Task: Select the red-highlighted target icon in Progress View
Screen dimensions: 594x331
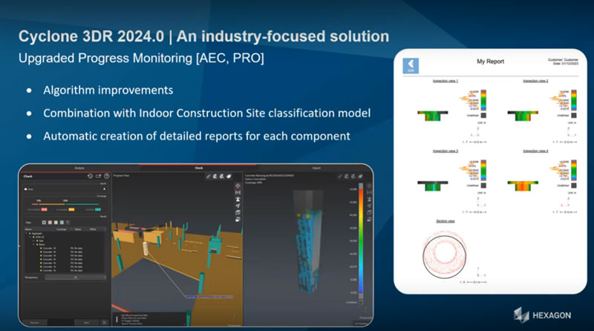Action: pos(238,186)
